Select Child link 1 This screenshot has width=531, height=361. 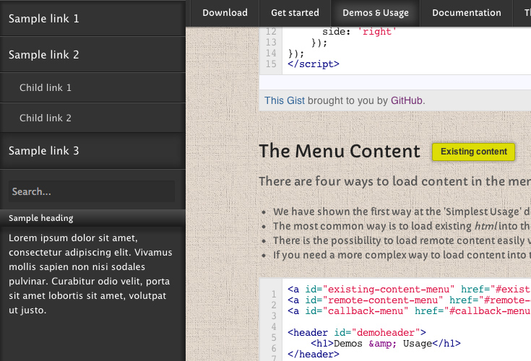pos(46,88)
